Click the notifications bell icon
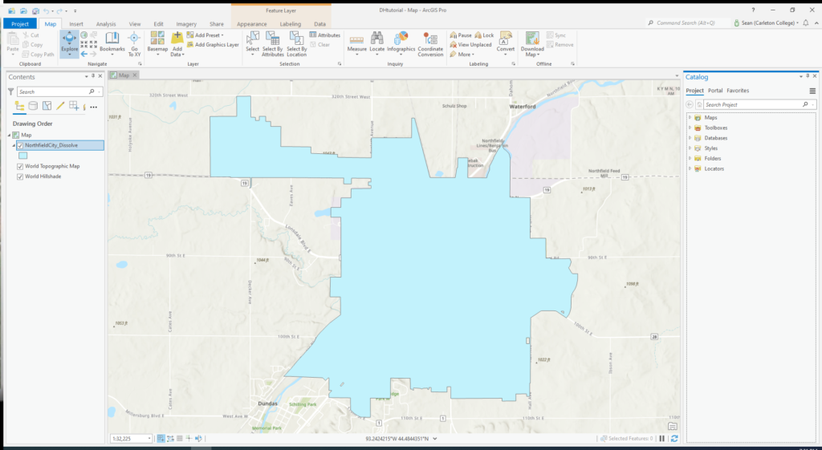 coord(806,23)
